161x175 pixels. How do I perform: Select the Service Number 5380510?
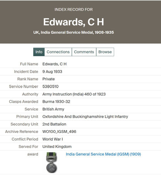(x=50, y=87)
